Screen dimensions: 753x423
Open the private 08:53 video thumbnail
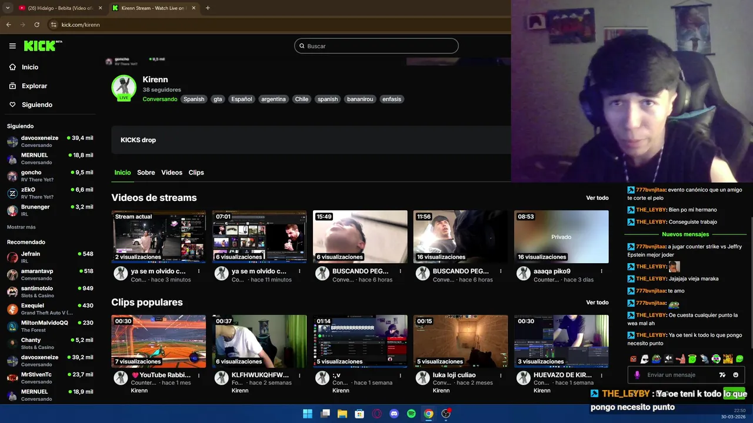(x=561, y=237)
